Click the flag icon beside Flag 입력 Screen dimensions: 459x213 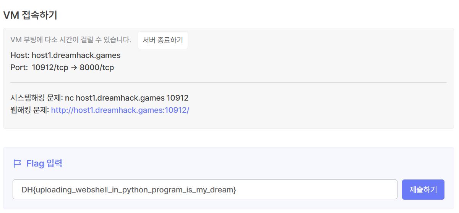(x=17, y=164)
